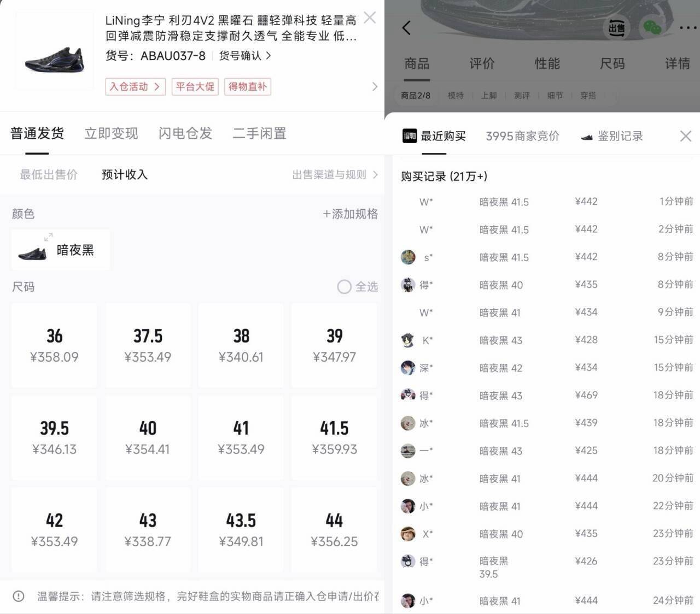Select size 43 priced ¥338.77
Image resolution: width=700 pixels, height=614 pixels.
(148, 530)
